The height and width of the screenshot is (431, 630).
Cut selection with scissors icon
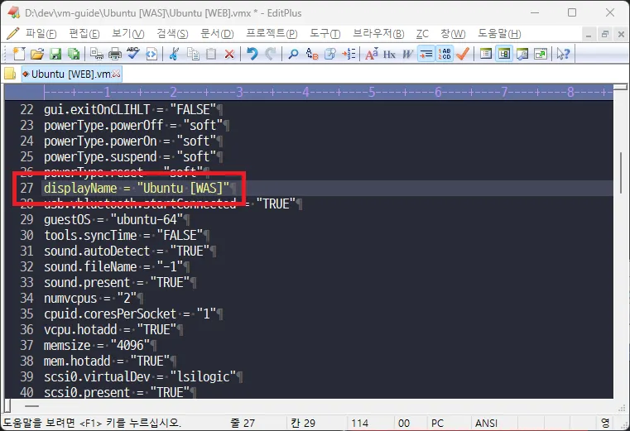click(x=174, y=54)
